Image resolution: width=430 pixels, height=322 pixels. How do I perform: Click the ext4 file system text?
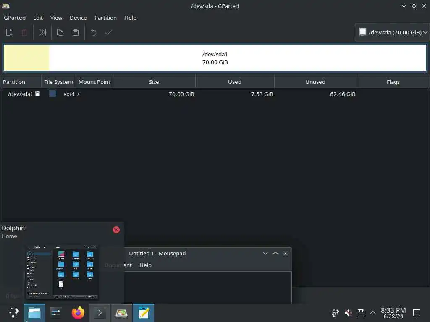click(x=69, y=94)
